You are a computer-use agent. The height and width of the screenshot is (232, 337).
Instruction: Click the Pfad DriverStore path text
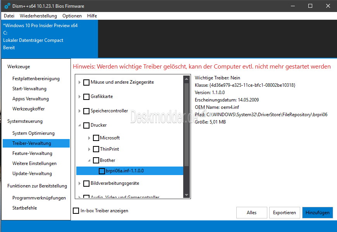pos(261,115)
